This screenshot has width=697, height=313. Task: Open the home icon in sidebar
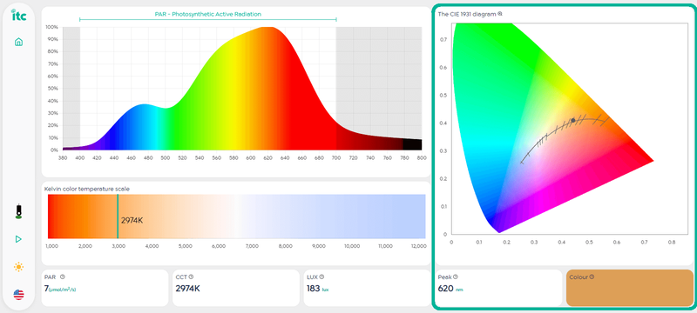pos(18,42)
